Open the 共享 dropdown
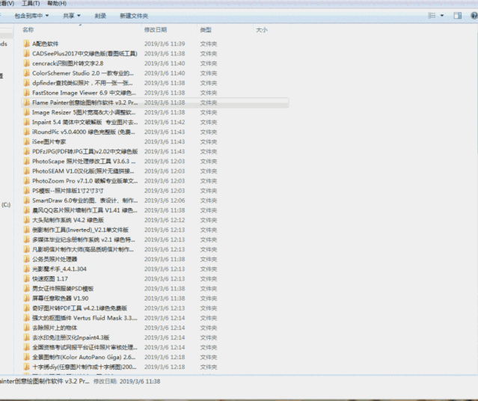This screenshot has width=478, height=401. click(x=72, y=16)
